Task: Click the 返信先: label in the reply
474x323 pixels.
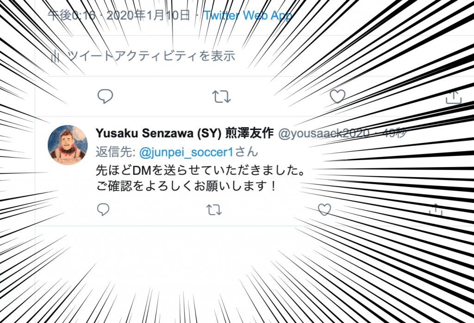Action: 115,152
